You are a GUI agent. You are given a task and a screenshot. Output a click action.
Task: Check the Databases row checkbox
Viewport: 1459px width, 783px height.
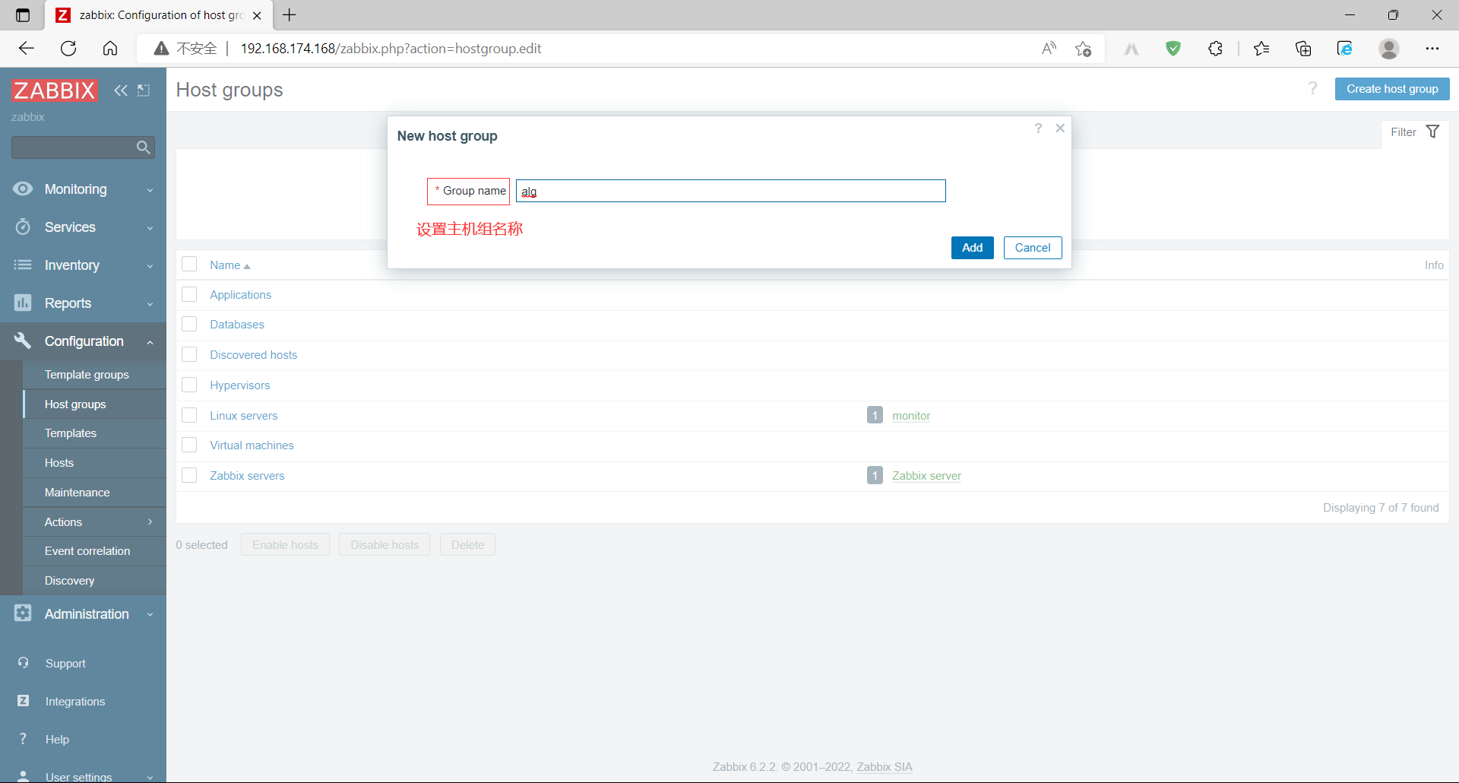(x=189, y=324)
